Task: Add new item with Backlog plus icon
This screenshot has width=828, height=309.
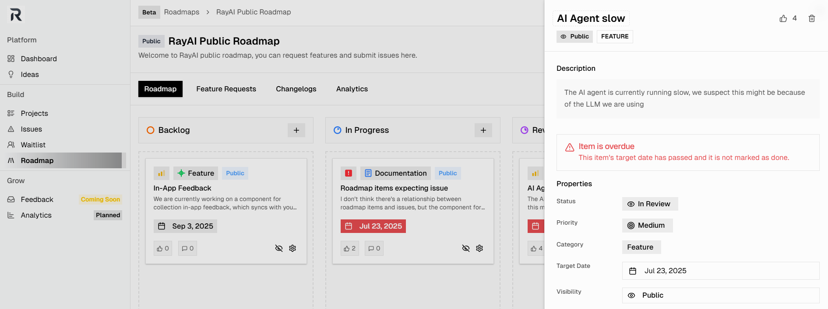Action: click(296, 130)
